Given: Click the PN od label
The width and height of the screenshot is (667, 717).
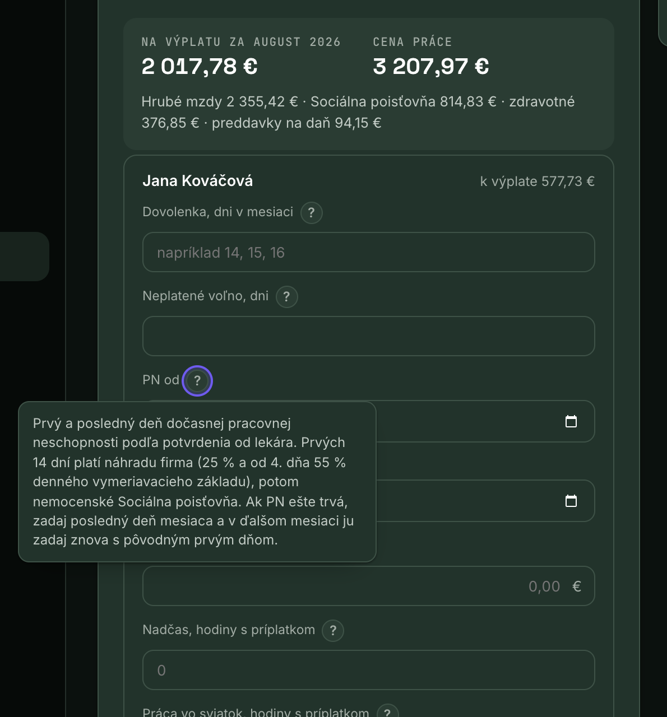Looking at the screenshot, I should click(x=161, y=380).
